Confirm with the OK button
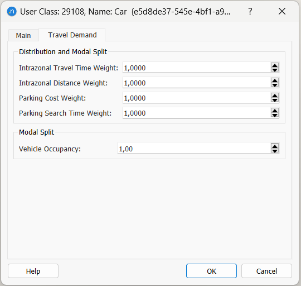This screenshot has height=286, width=301. 211,271
